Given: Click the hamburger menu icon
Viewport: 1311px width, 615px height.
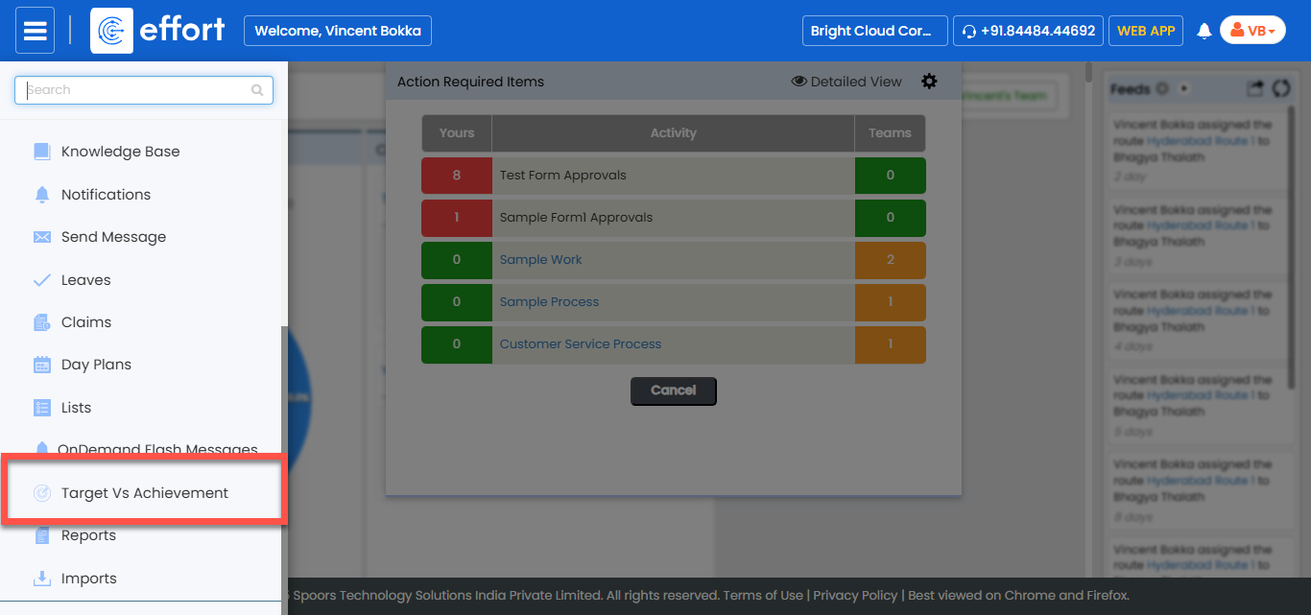Looking at the screenshot, I should (x=36, y=31).
